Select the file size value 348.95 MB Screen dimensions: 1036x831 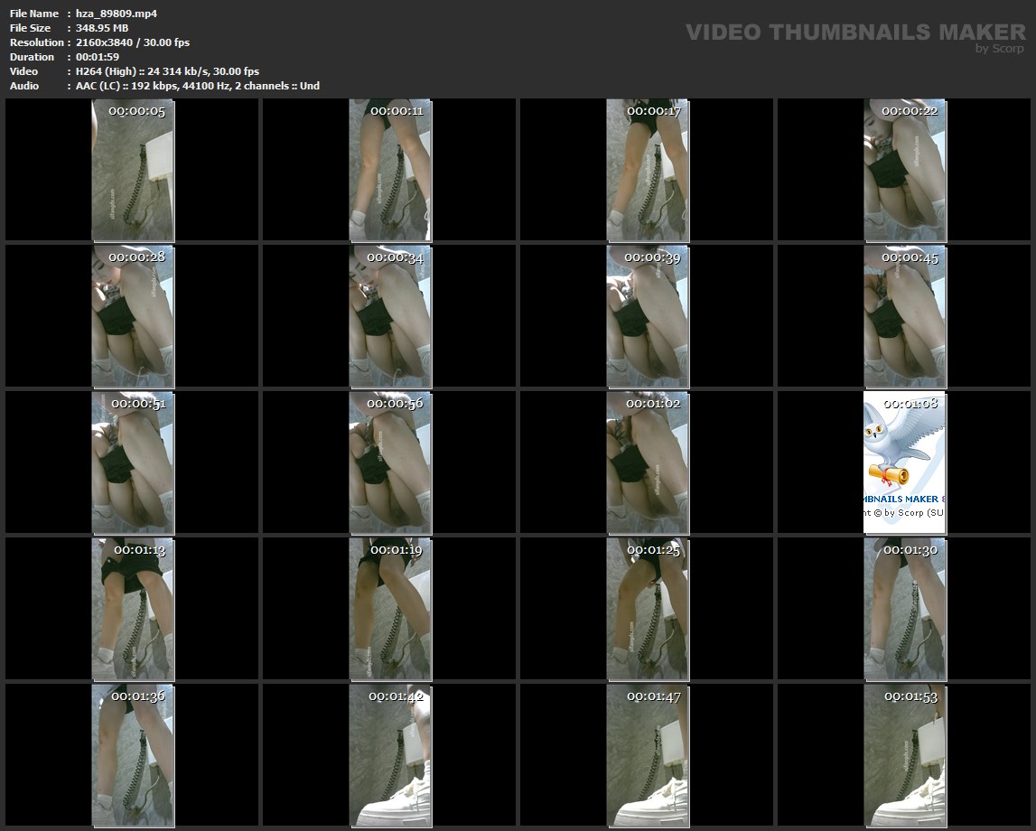[x=102, y=28]
